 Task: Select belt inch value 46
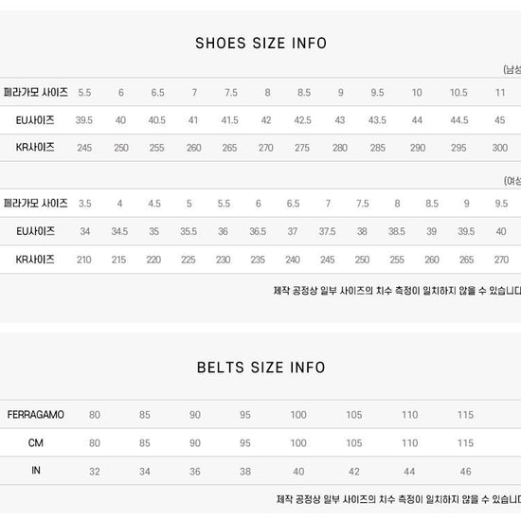click(465, 472)
